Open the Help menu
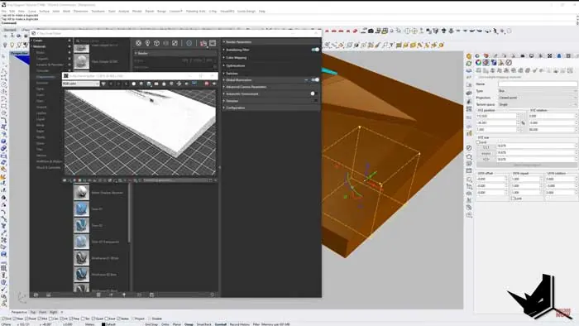This screenshot has height=326, width=579. click(x=262, y=11)
